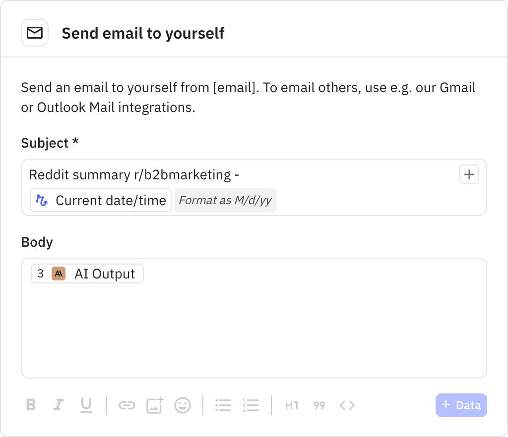The height and width of the screenshot is (437, 508).
Task: Toggle bold formatting in the body toolbar
Action: 31,405
